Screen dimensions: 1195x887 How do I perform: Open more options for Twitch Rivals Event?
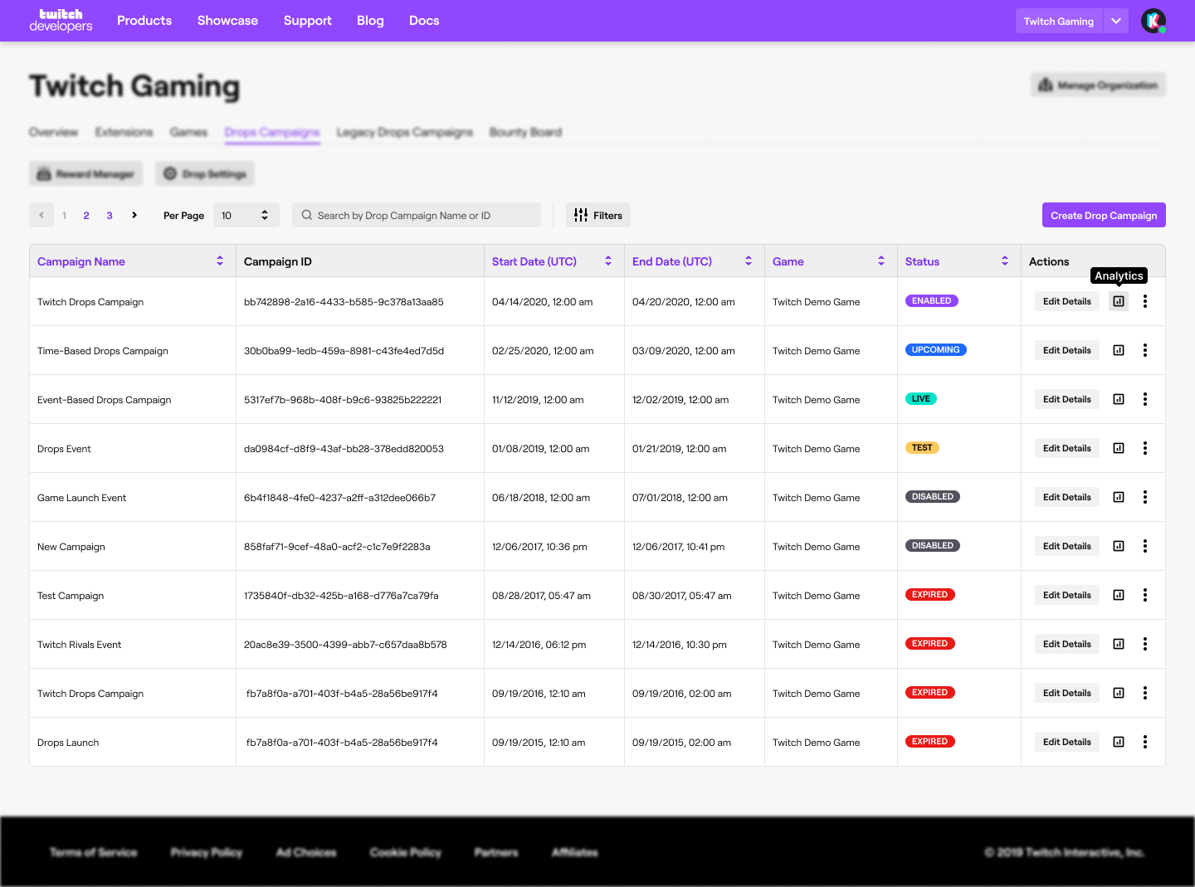[1145, 644]
